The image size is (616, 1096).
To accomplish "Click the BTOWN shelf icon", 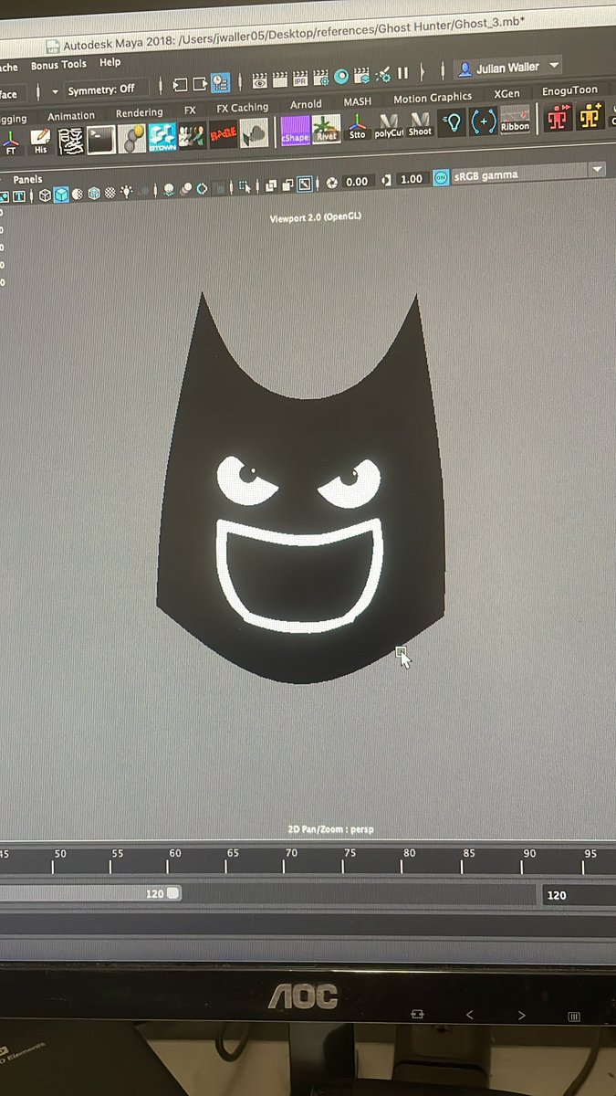I will pos(162,136).
